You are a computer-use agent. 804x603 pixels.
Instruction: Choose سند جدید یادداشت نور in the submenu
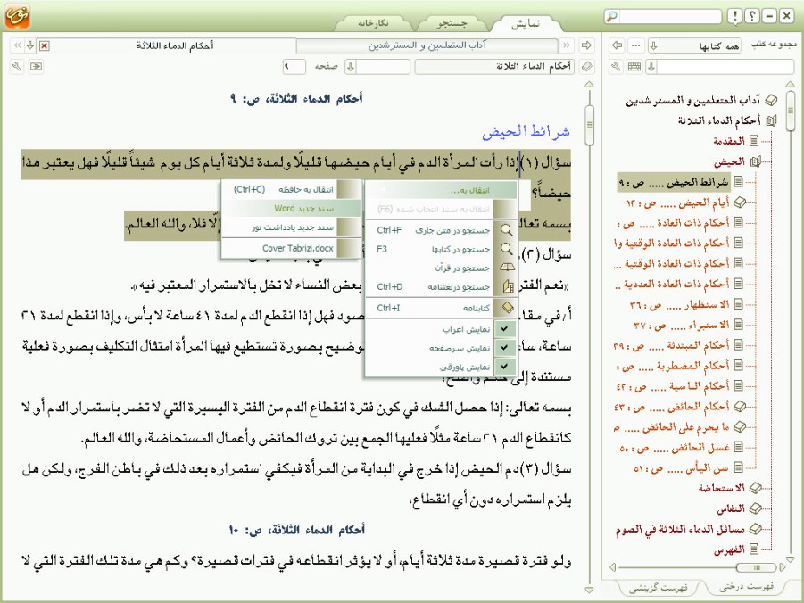(x=291, y=227)
